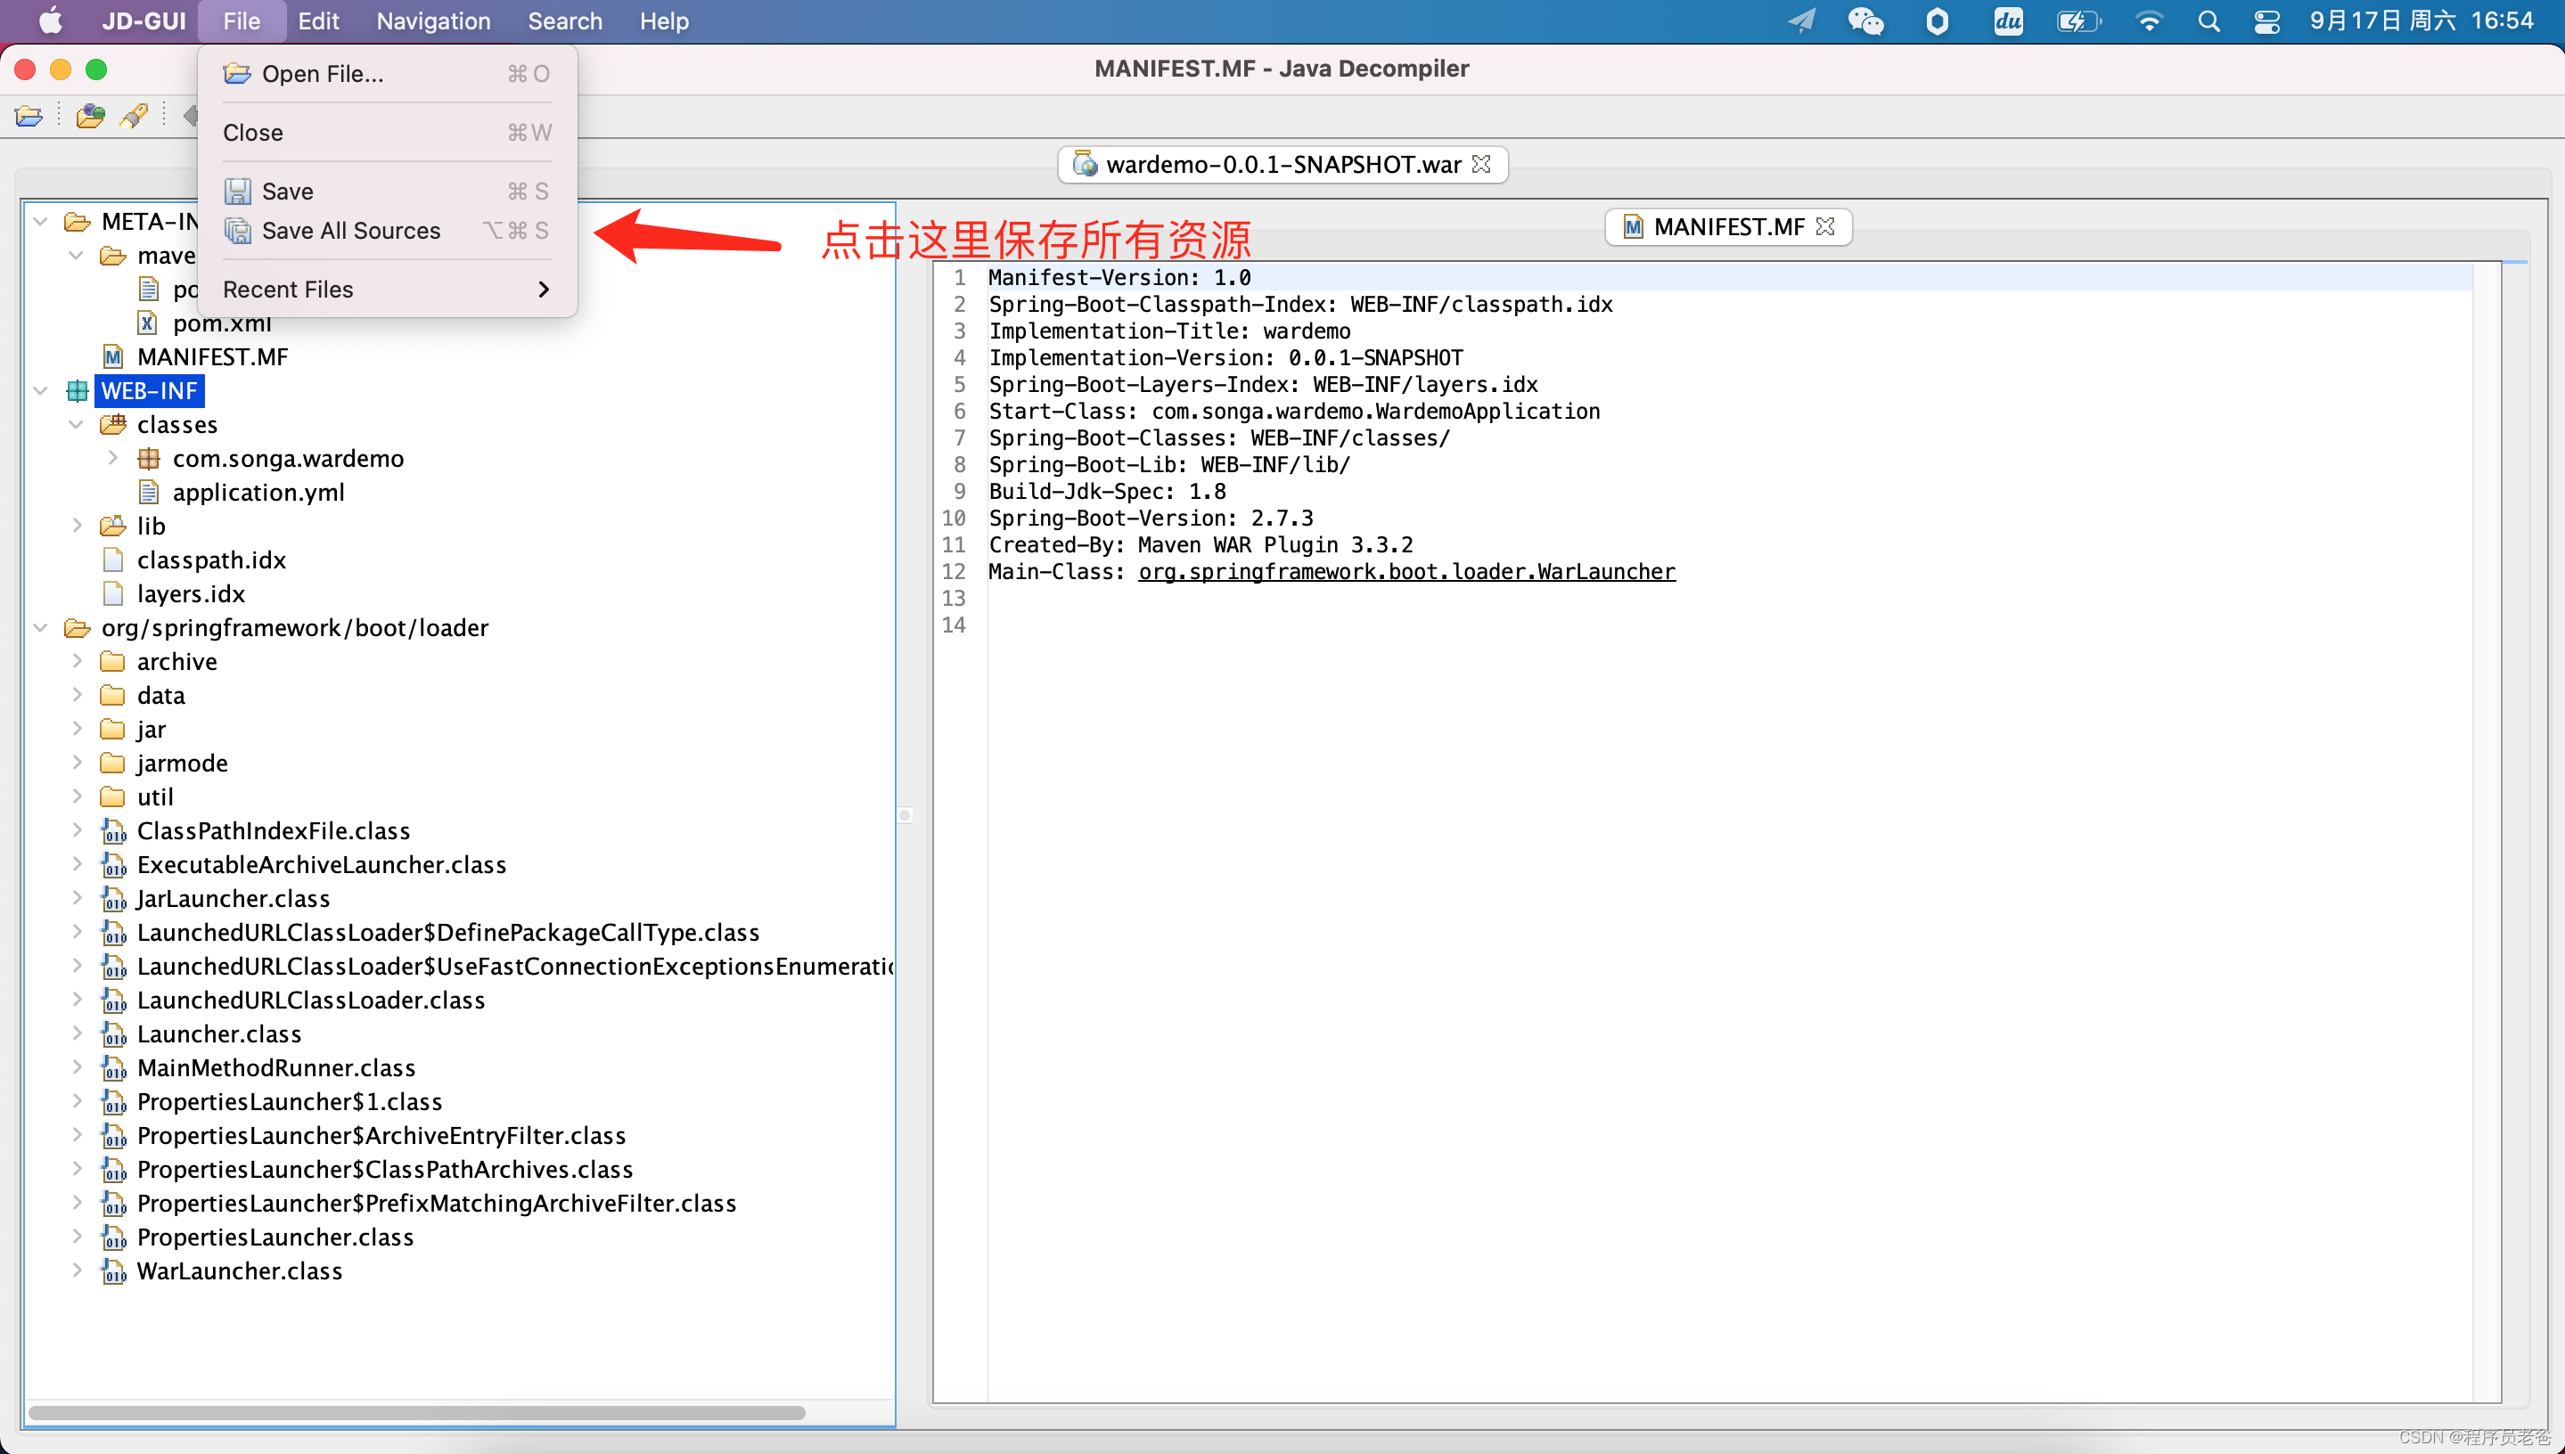Click the battery status icon
This screenshot has height=1454, width=2565.
point(2078,21)
